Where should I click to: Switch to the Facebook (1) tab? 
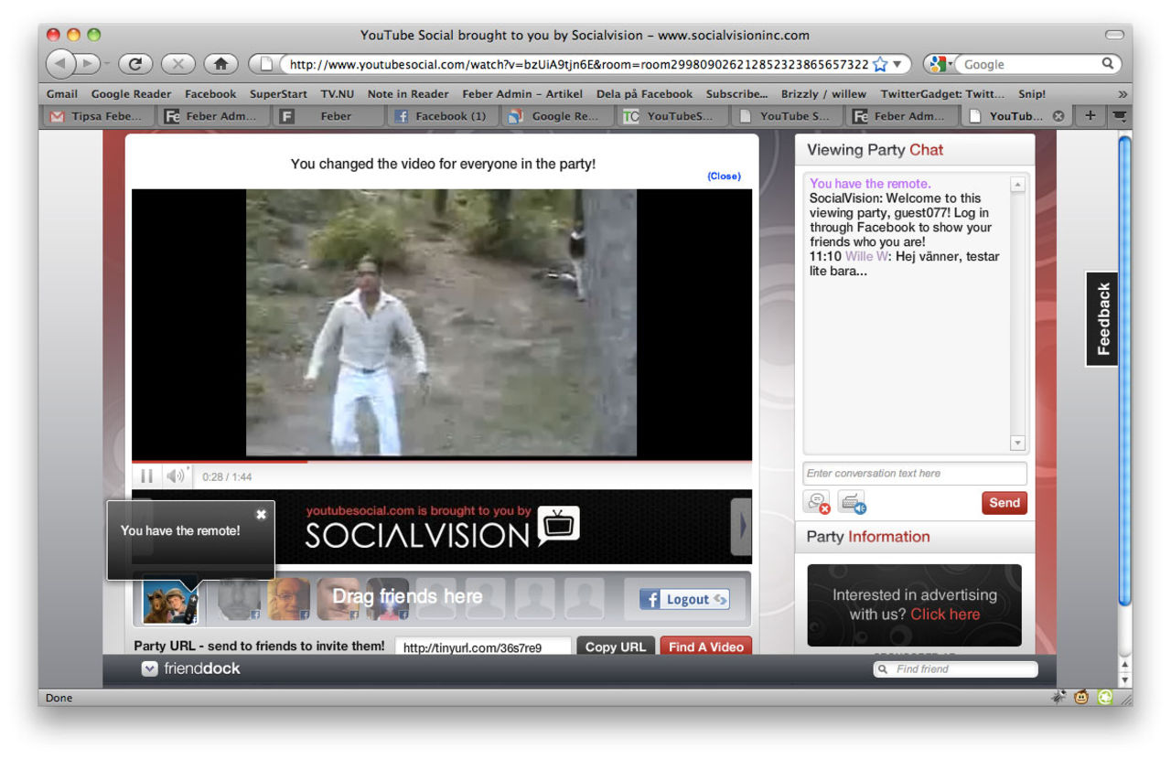click(446, 115)
